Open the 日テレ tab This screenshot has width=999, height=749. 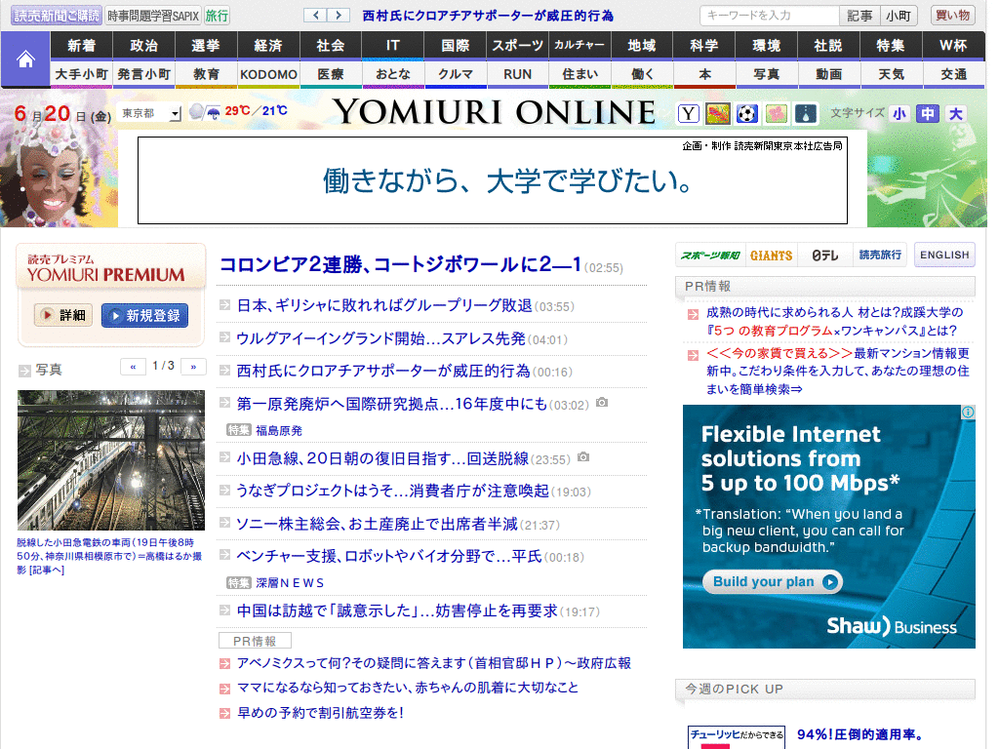[825, 256]
